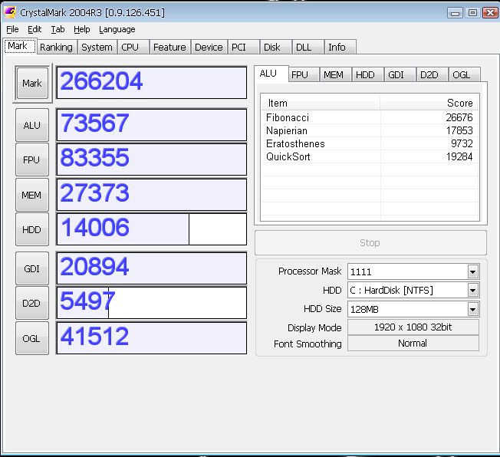Run the ALU benchmark button
The width and height of the screenshot is (500, 457).
[32, 125]
